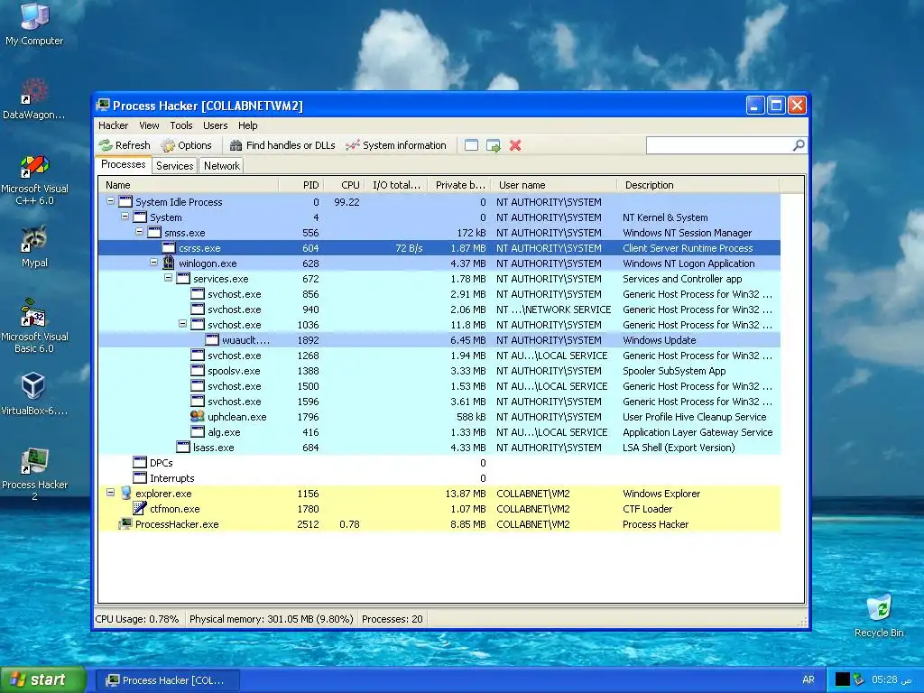This screenshot has height=693, width=924.
Task: Open the Windows start button
Action: point(43,679)
